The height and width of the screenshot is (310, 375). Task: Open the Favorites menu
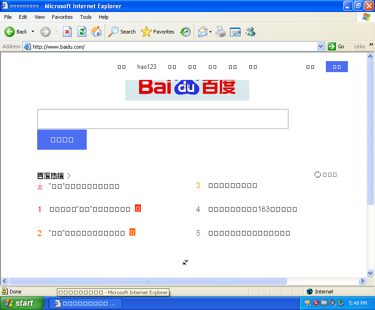tap(62, 17)
